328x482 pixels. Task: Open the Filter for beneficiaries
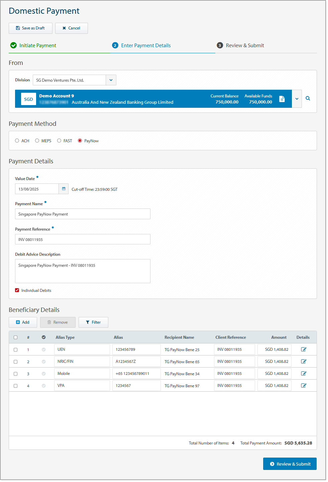(93, 322)
